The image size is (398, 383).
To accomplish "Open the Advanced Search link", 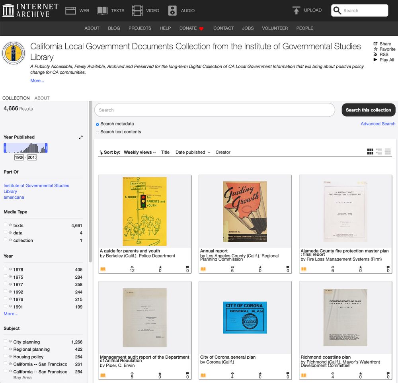I will (378, 124).
